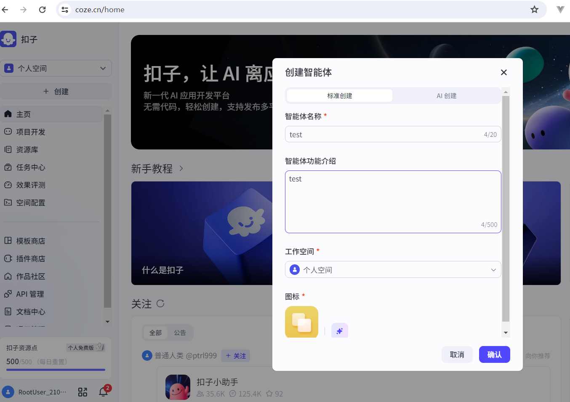Expand the 工作空间 dropdown in the dialog

493,269
